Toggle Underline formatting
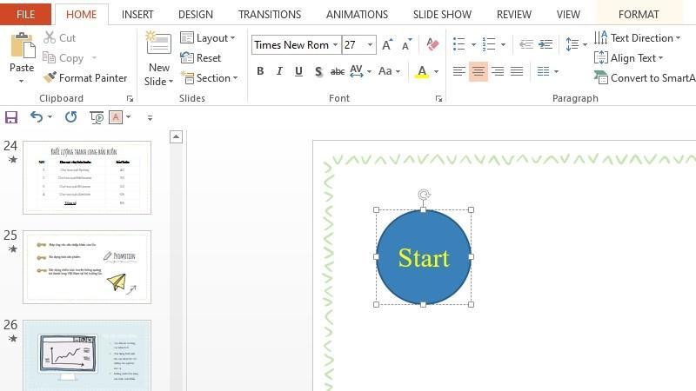The width and height of the screenshot is (696, 391). tap(298, 71)
